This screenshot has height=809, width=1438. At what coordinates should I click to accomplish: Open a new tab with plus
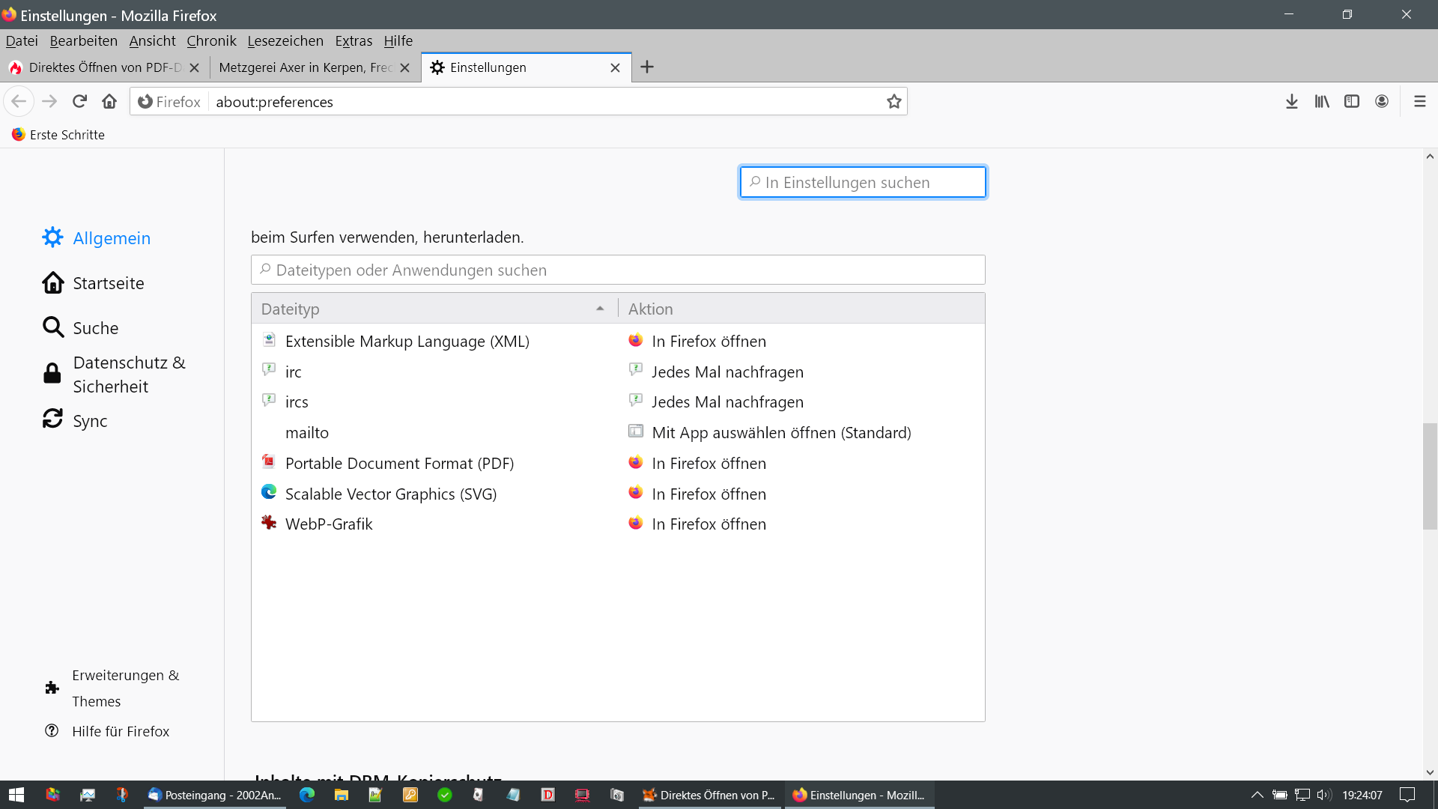(647, 67)
